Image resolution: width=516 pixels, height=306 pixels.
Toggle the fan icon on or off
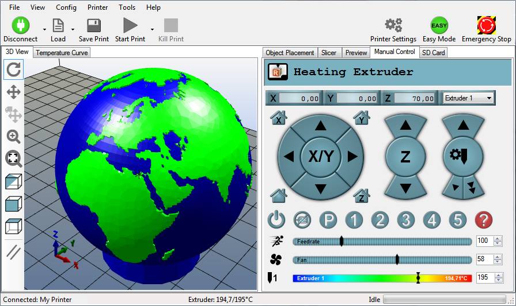[x=275, y=259]
